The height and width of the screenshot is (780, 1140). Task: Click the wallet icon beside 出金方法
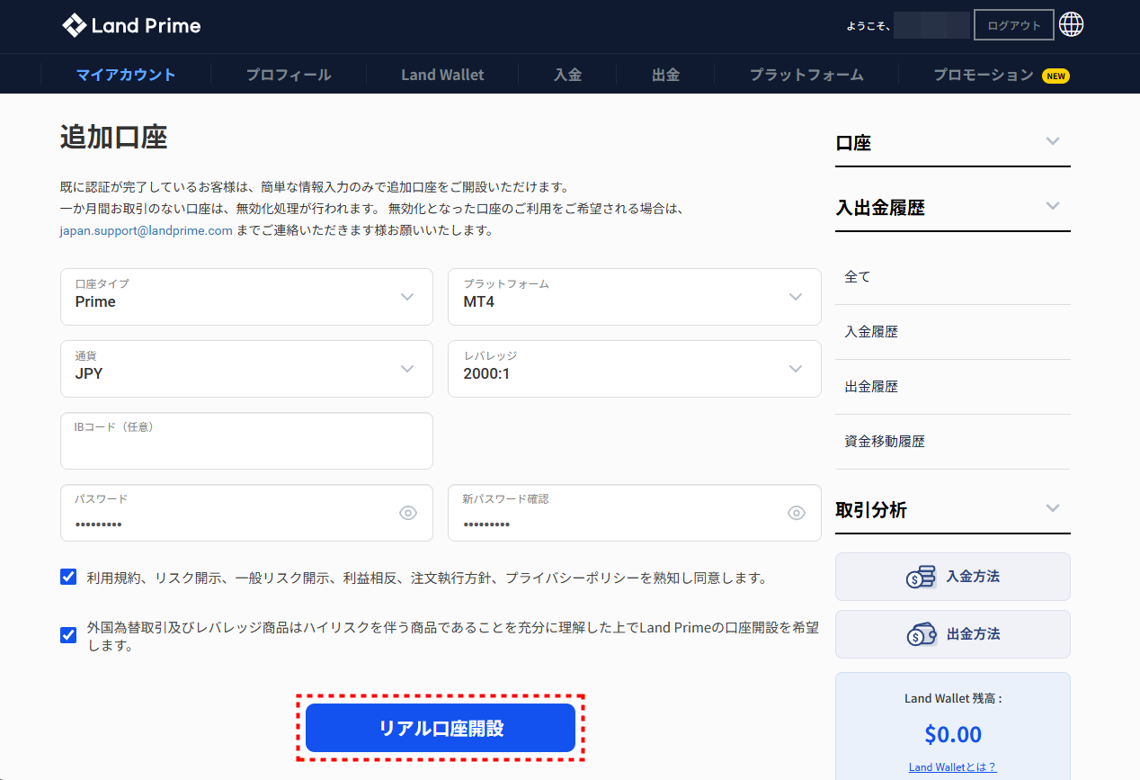921,634
